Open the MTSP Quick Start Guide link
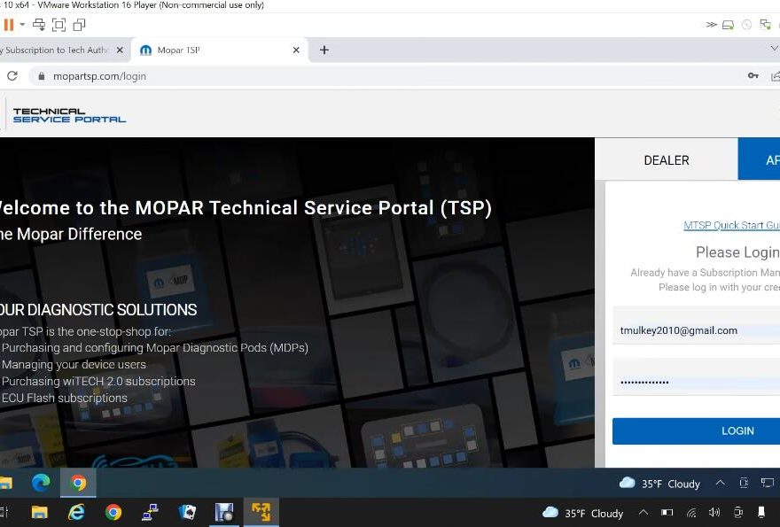This screenshot has height=527, width=780. click(x=731, y=225)
